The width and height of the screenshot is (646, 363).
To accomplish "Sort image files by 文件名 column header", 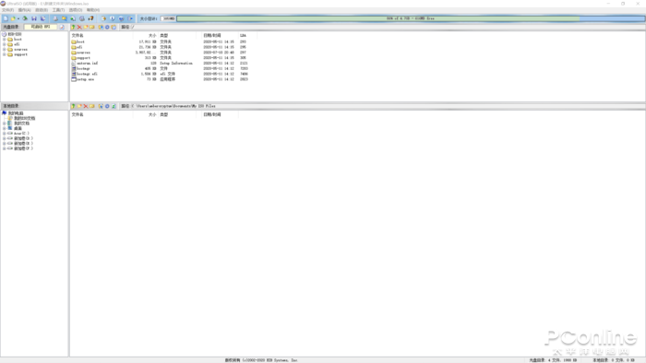I will pos(102,35).
